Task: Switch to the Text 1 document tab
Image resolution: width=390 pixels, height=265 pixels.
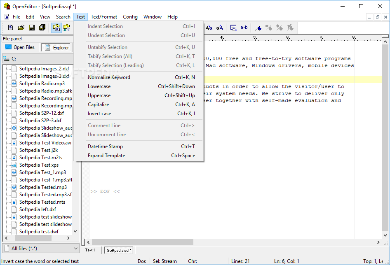Action: pos(90,250)
